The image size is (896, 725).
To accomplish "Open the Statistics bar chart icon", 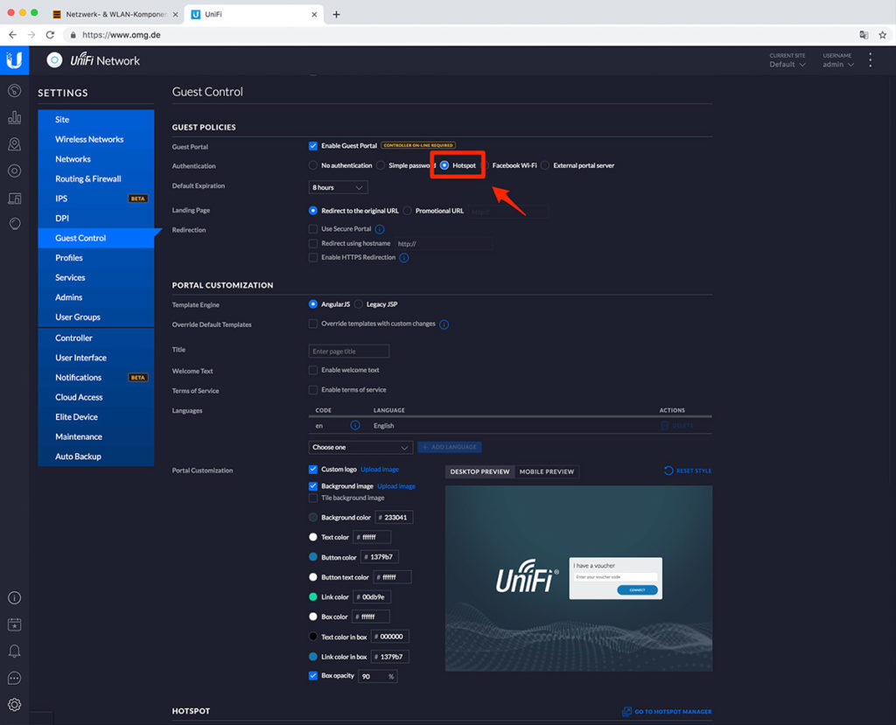I will tap(14, 117).
